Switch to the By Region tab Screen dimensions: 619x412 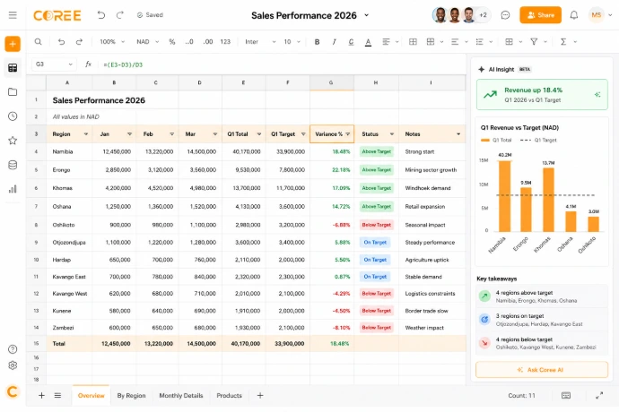click(131, 396)
